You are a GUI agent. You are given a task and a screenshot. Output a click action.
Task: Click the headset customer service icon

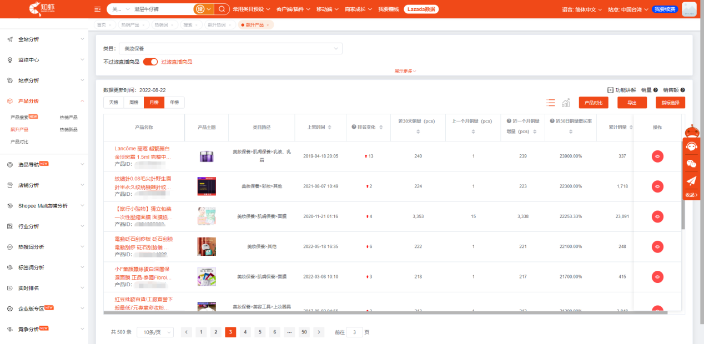coord(691,146)
